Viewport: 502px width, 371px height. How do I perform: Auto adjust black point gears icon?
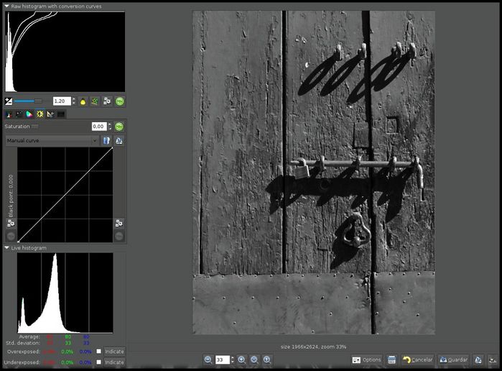(11, 223)
